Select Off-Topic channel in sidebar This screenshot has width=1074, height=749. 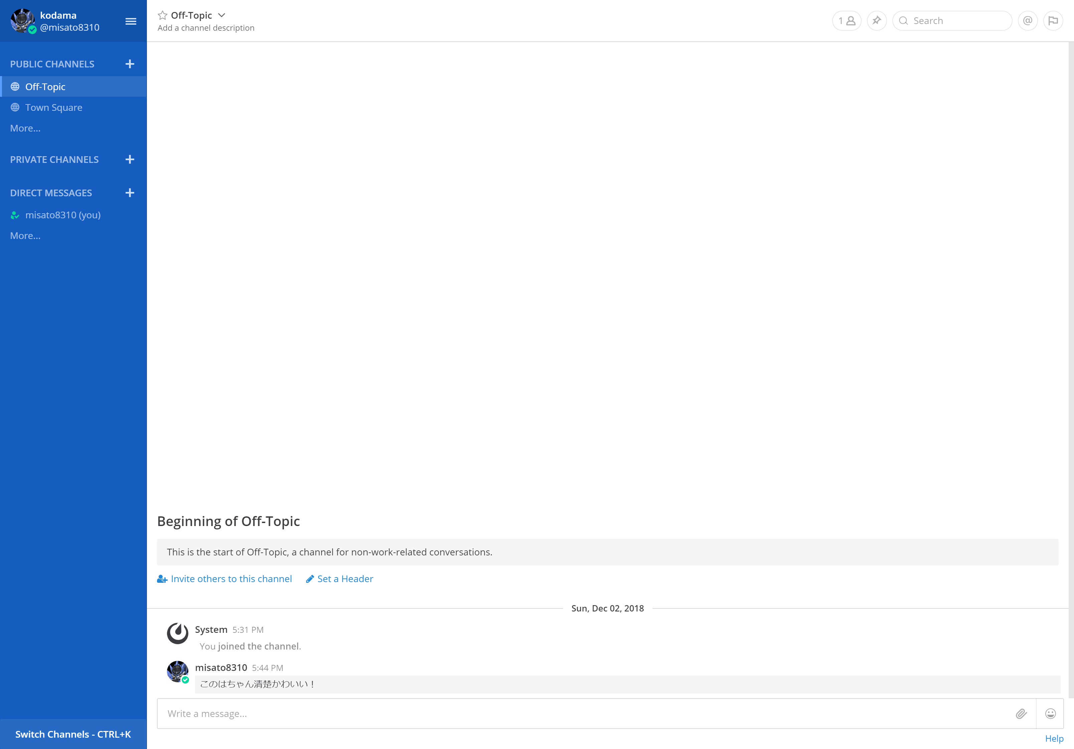coord(45,87)
